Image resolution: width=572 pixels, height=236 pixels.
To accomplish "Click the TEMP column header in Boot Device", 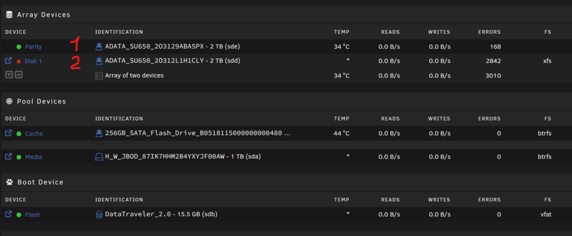I will click(341, 199).
